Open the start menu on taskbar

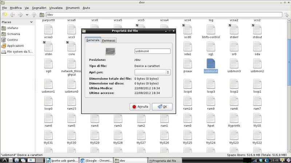(4, 160)
